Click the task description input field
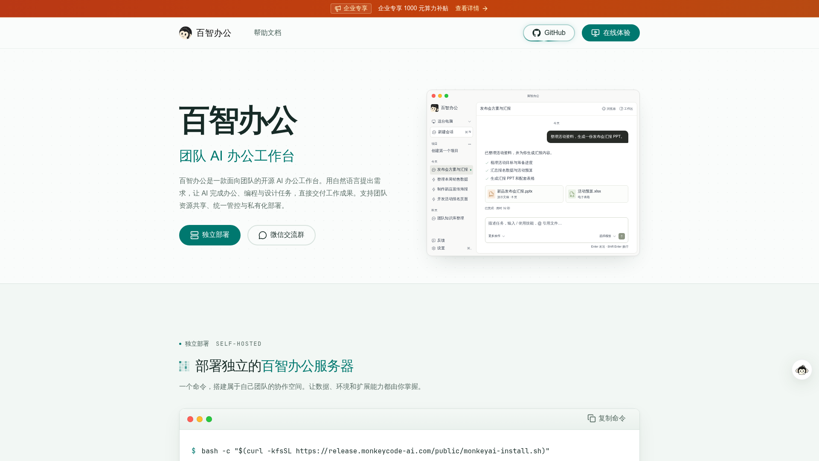This screenshot has height=461, width=819. pos(556,224)
